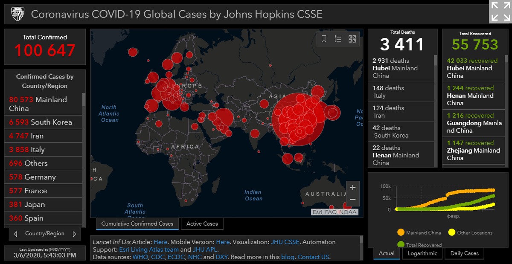
Task: Zoom out on the map
Action: click(x=352, y=199)
